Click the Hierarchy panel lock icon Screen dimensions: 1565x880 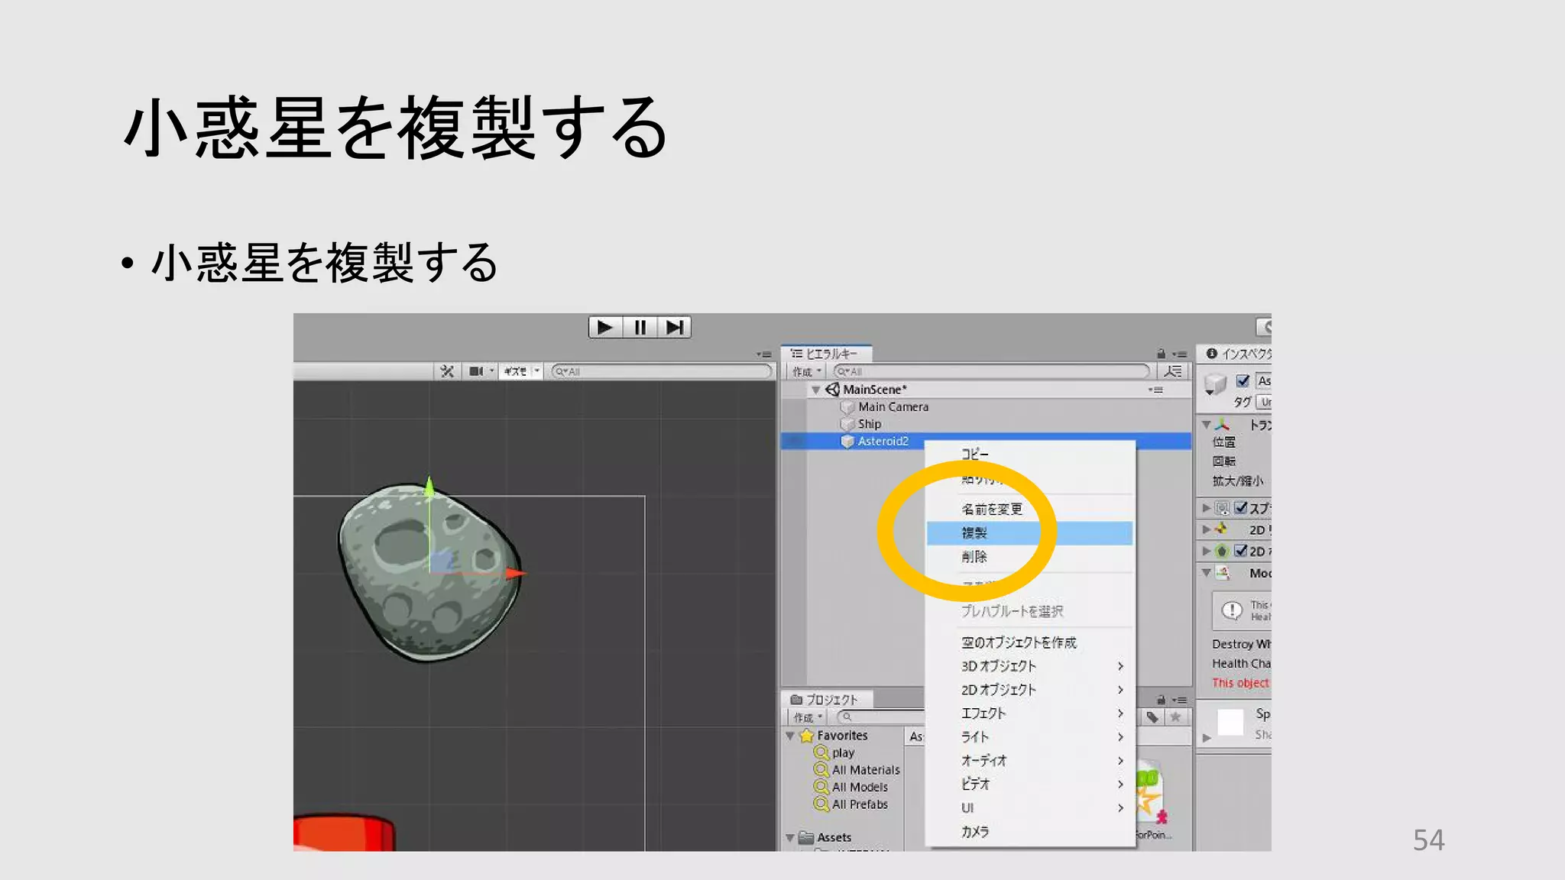point(1161,354)
